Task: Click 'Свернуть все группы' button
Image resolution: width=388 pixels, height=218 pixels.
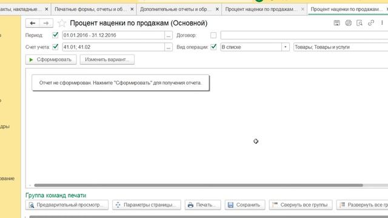Action: (x=301, y=205)
